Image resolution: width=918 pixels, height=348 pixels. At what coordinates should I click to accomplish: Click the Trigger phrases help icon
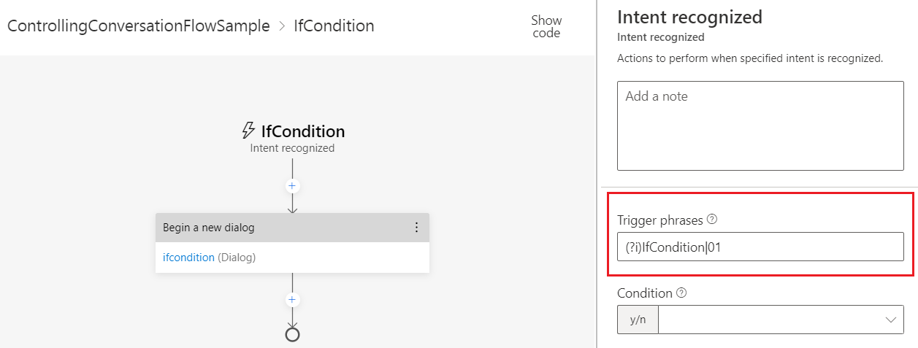point(712,219)
